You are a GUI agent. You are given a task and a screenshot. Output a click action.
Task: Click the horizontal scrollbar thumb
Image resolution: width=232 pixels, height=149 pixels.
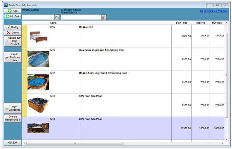(x=75, y=143)
